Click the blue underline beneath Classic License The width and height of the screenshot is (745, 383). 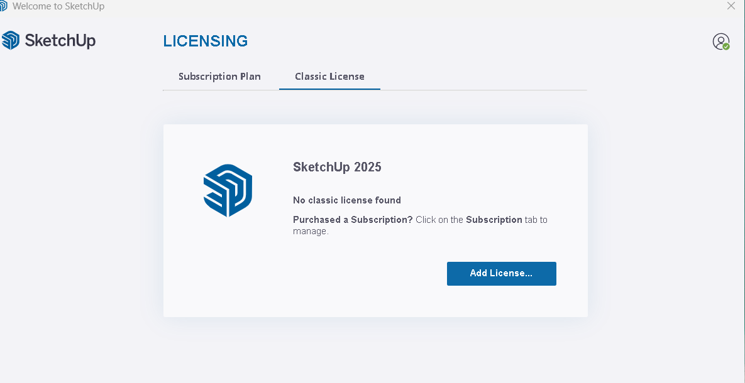pos(329,89)
